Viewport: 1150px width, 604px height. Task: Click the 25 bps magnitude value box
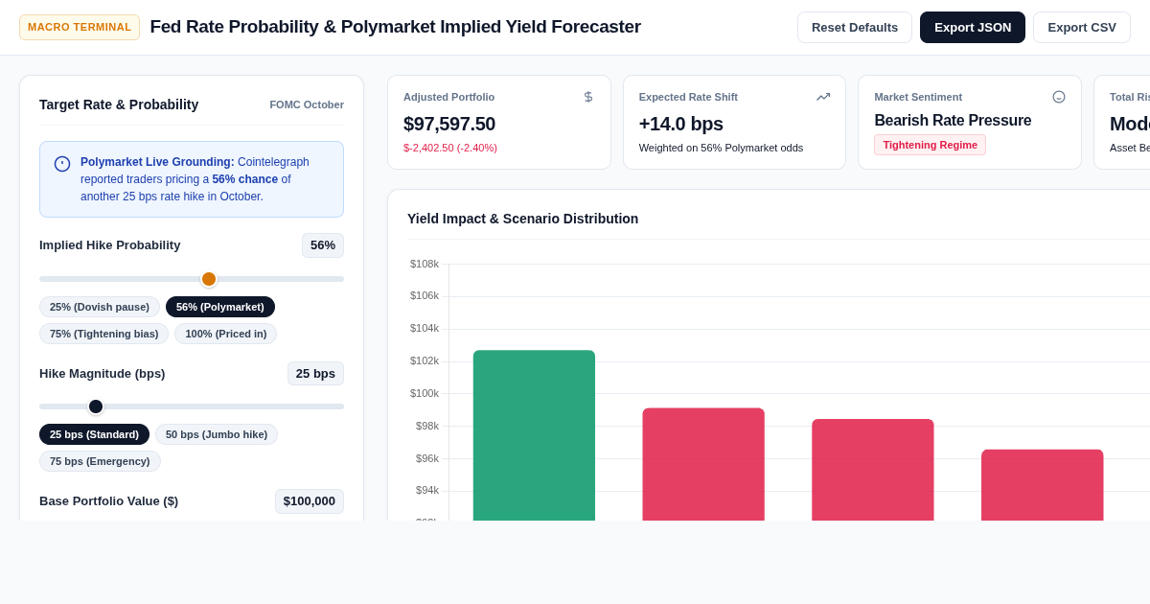click(315, 374)
